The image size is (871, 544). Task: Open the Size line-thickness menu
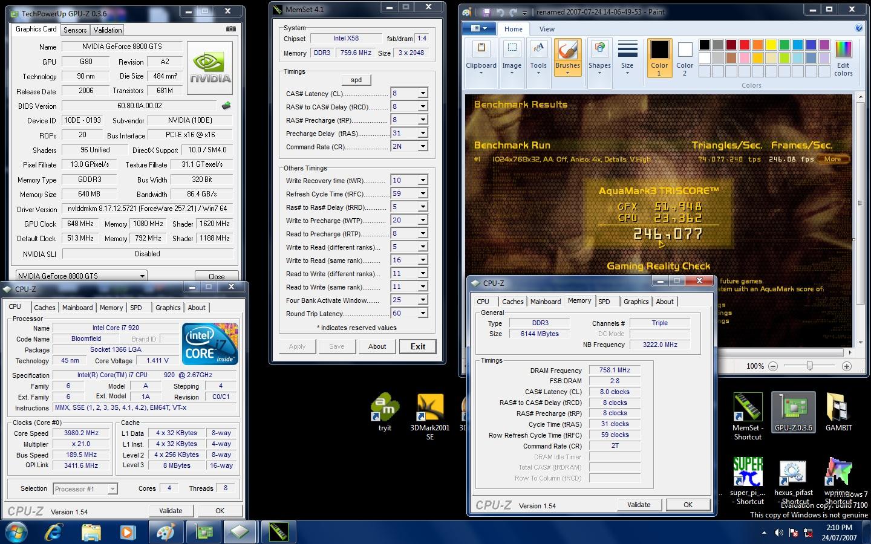click(x=627, y=57)
